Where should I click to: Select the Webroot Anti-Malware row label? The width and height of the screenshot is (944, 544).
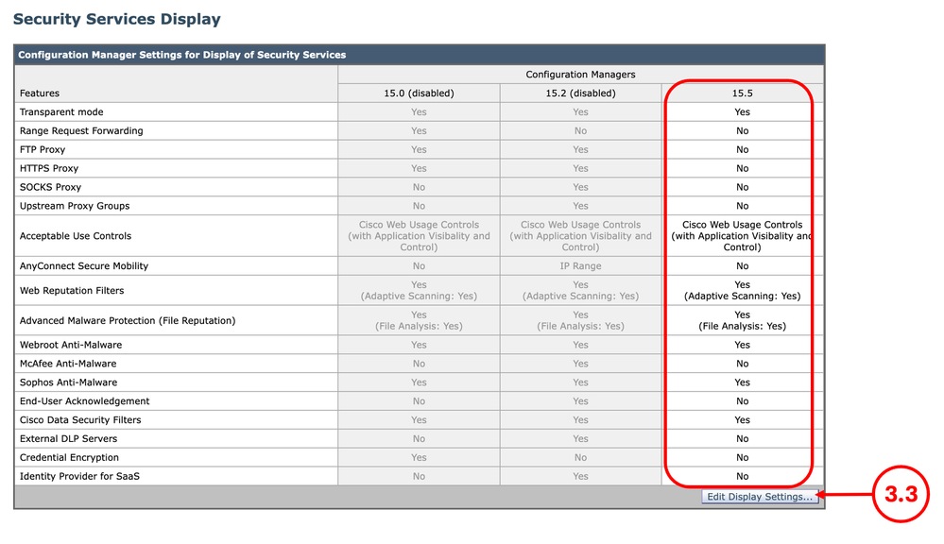71,345
